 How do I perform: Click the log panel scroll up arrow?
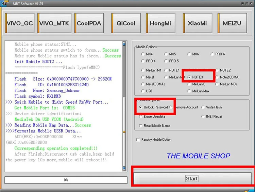point(124,43)
